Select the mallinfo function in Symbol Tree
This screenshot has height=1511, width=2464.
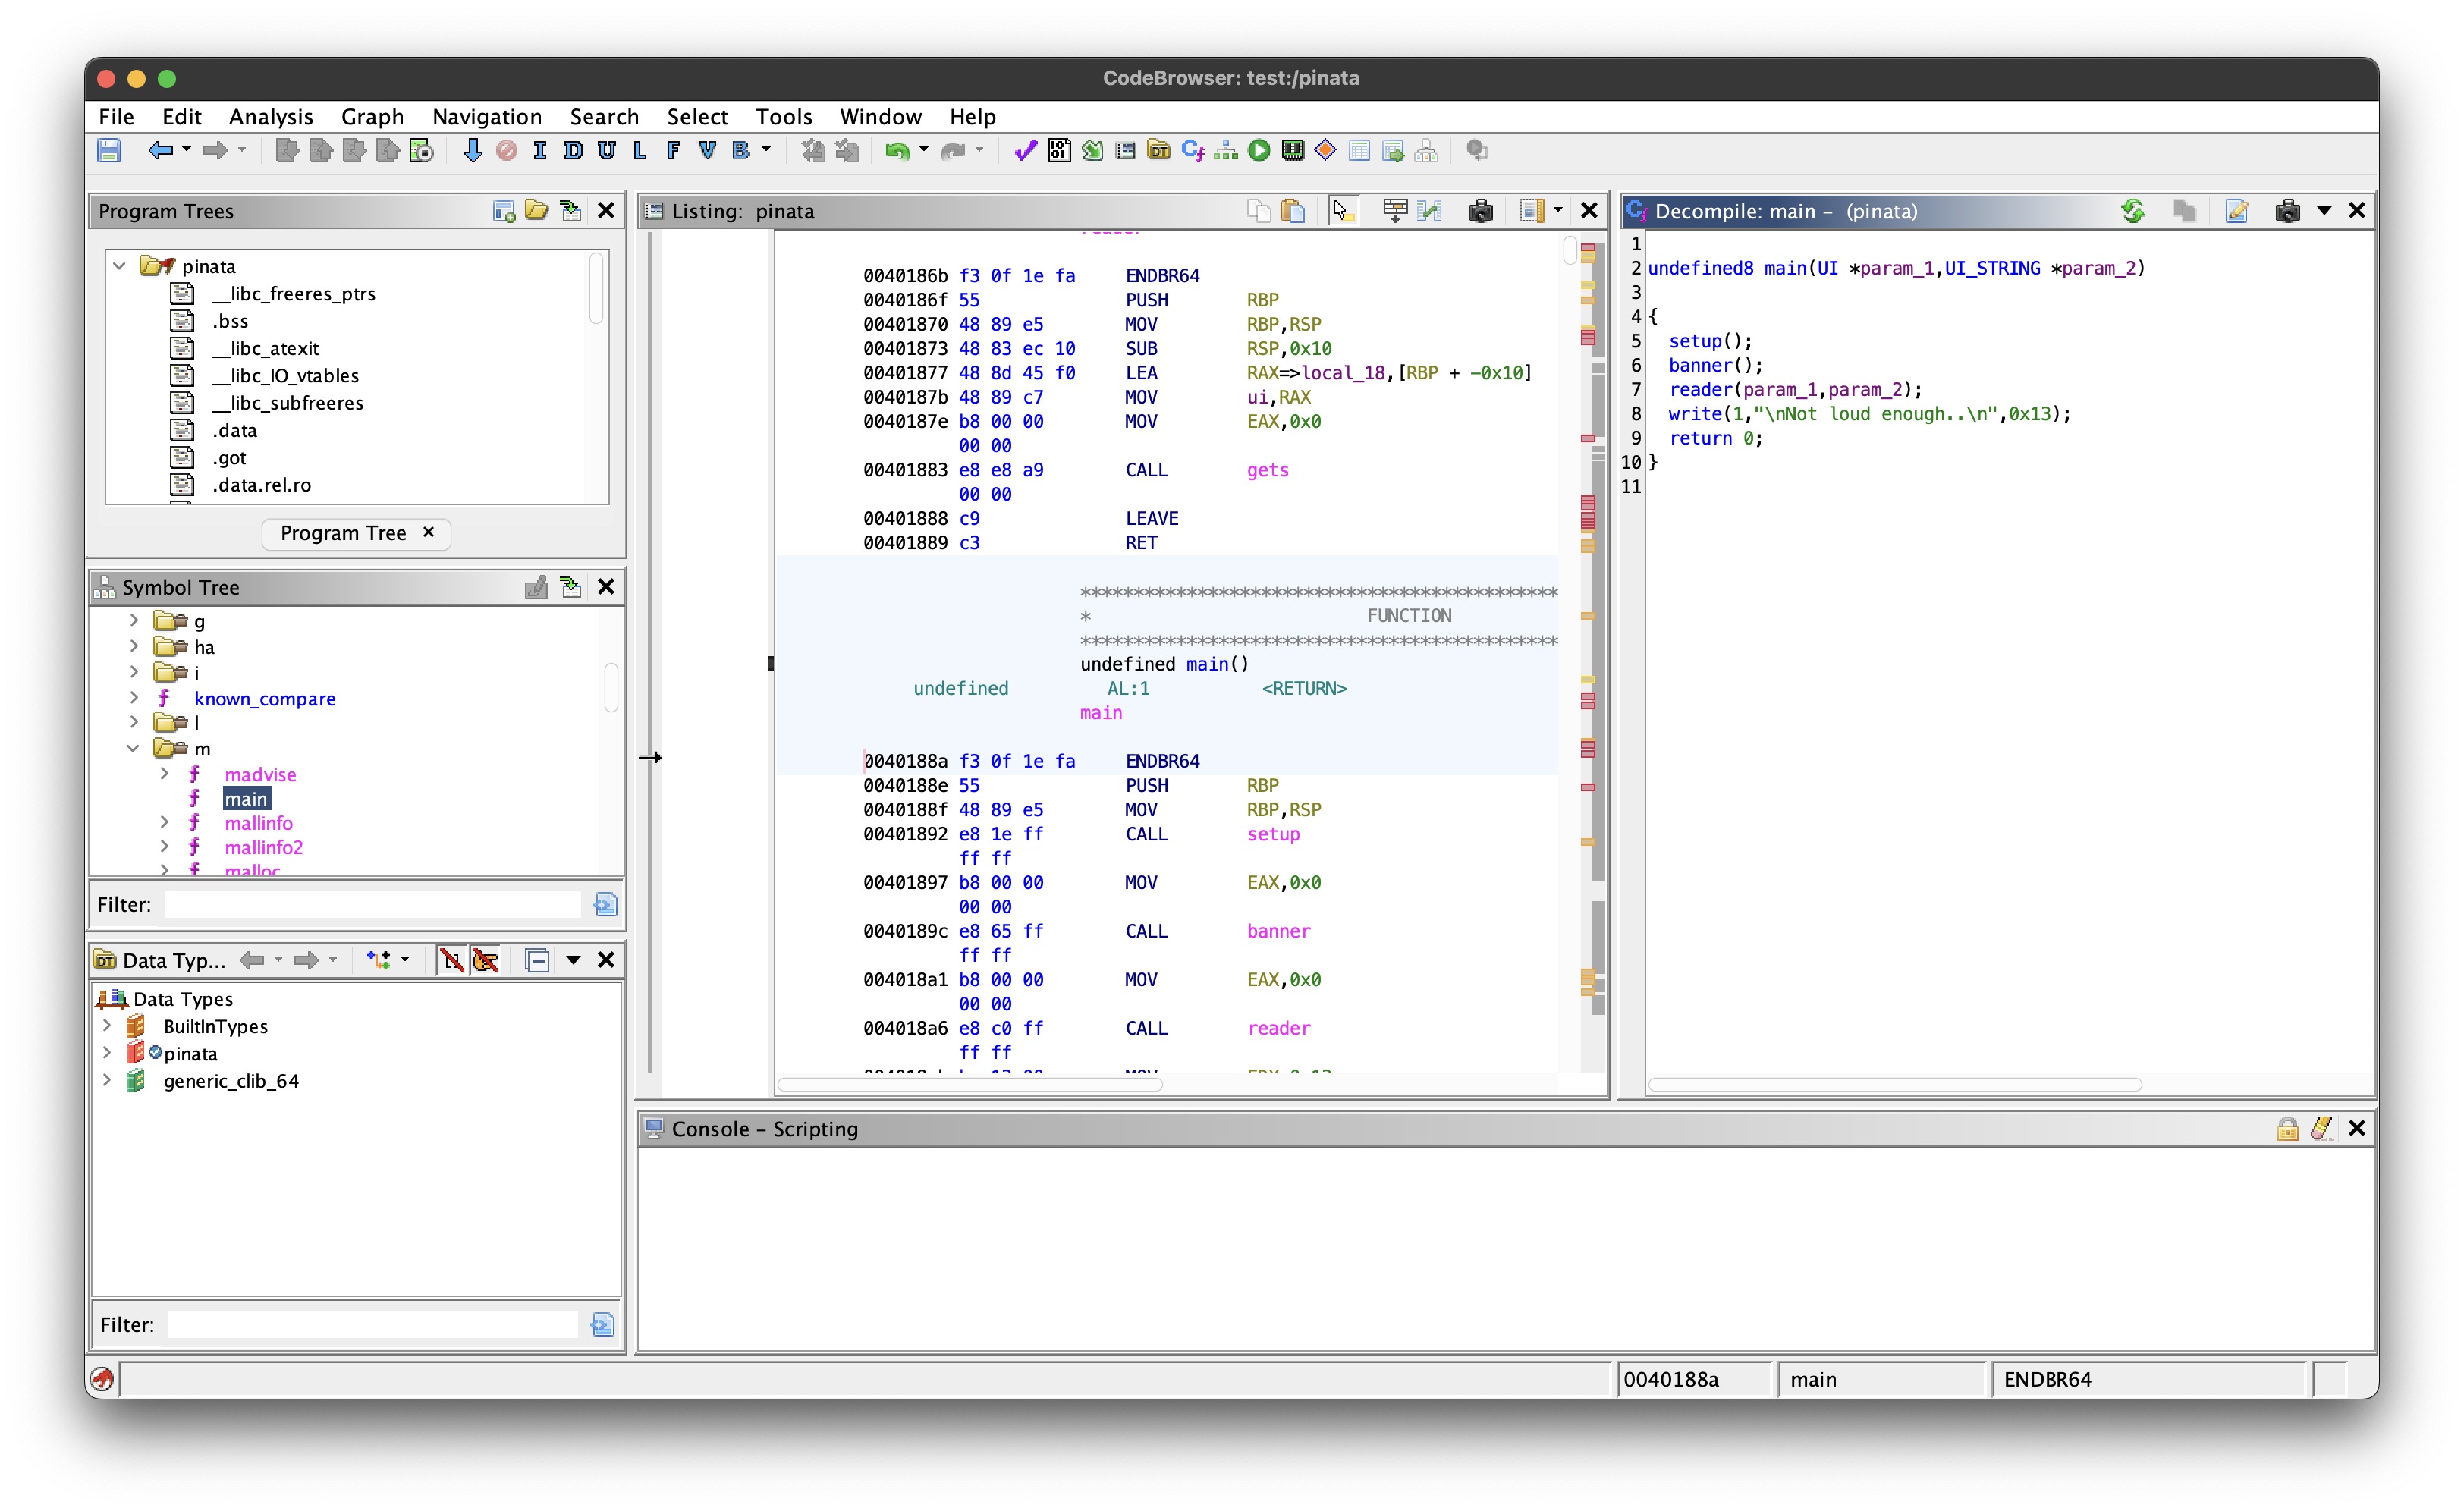pyautogui.click(x=258, y=823)
